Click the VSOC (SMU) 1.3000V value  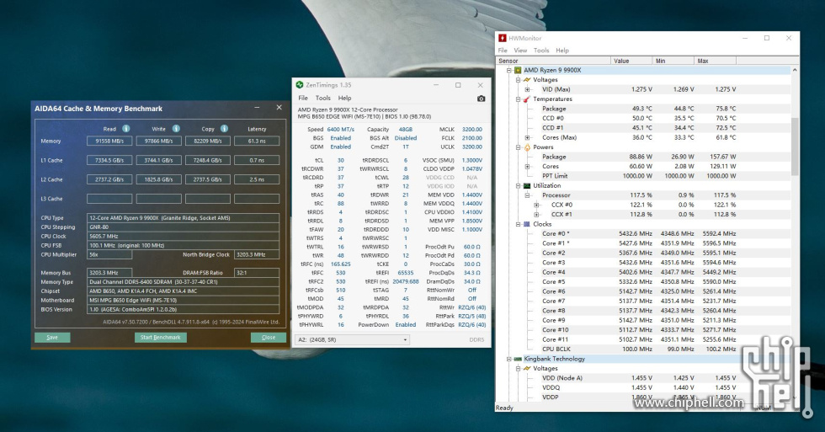[x=472, y=161]
